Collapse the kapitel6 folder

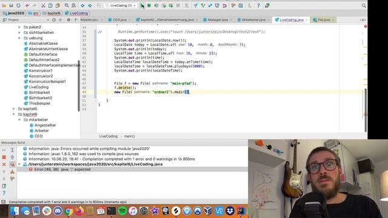(13, 114)
